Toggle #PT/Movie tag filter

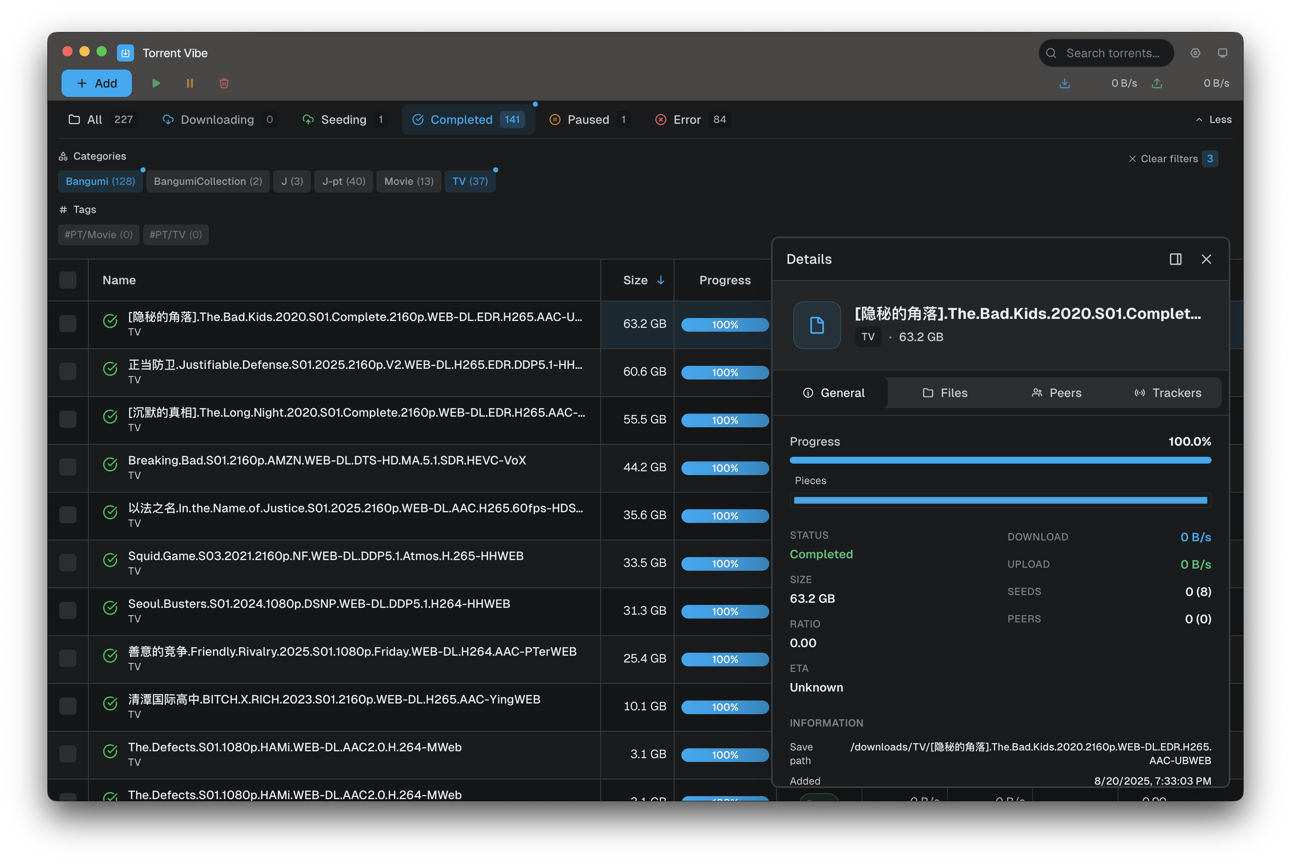pos(99,235)
